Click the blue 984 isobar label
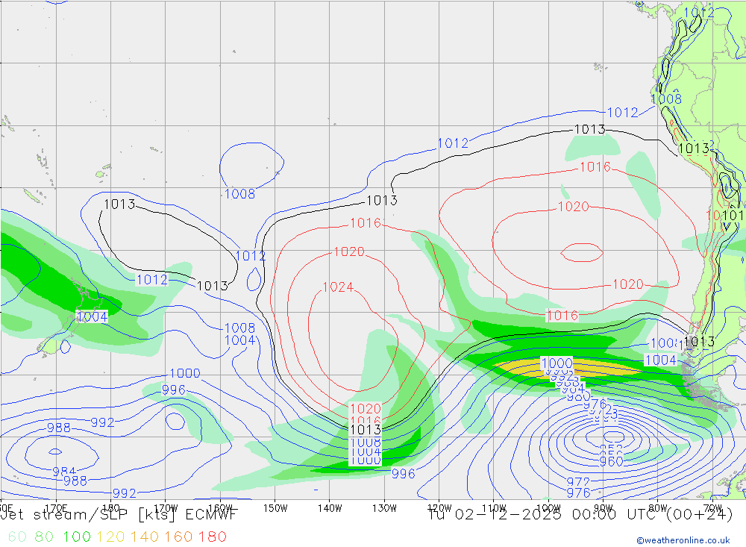 pos(63,472)
